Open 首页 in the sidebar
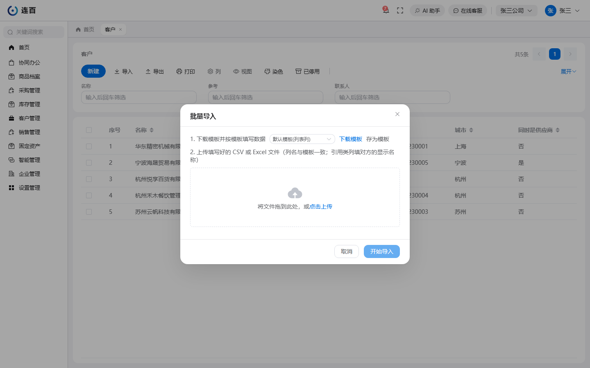 point(34,47)
